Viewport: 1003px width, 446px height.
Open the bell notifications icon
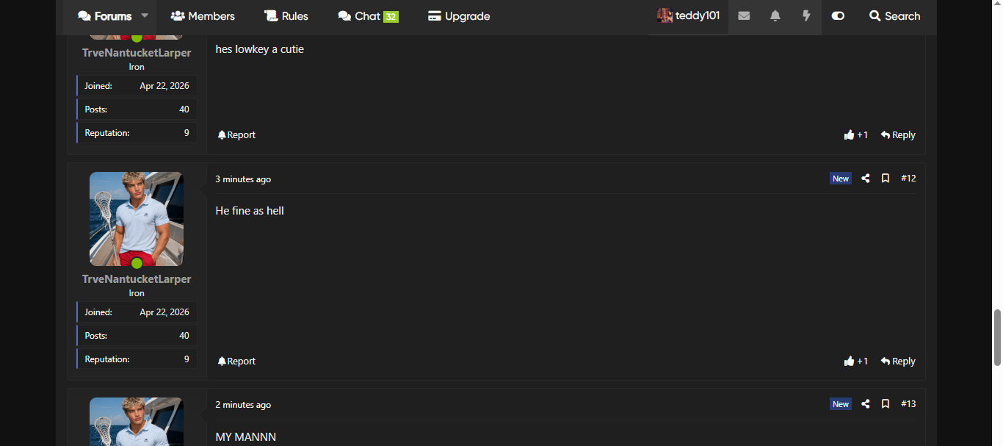[x=775, y=16]
